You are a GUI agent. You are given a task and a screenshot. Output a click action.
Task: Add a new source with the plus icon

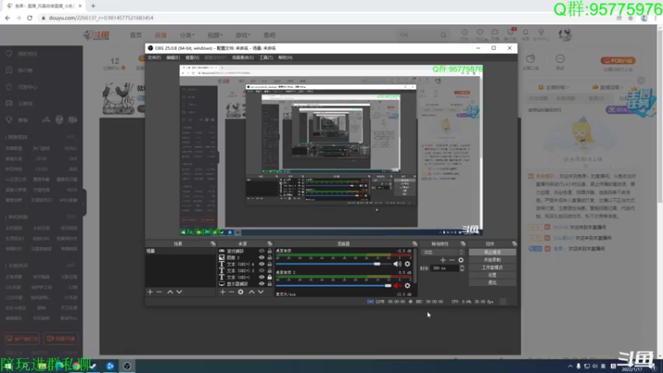pos(222,292)
